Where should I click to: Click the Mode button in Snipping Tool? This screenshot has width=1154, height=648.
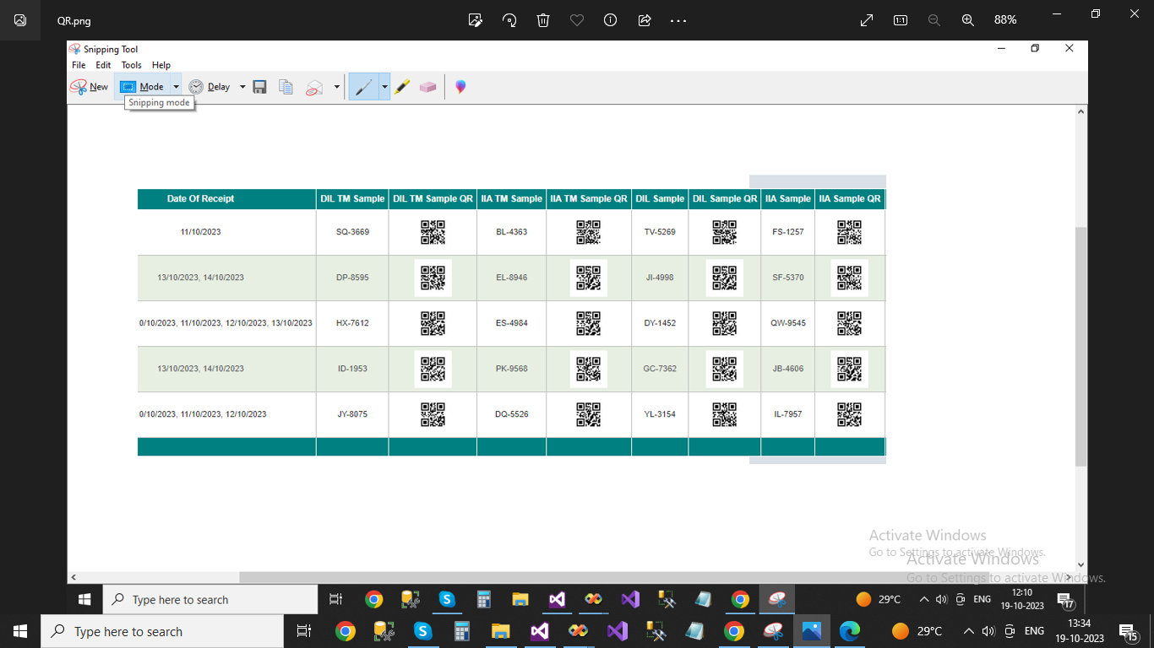tap(142, 87)
